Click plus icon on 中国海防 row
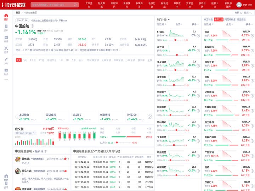The image size is (255, 191). coord(198,171)
